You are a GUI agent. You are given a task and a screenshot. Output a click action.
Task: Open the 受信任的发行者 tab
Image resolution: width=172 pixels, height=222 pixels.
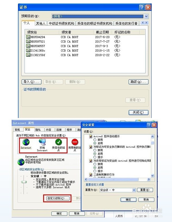pos(126,23)
